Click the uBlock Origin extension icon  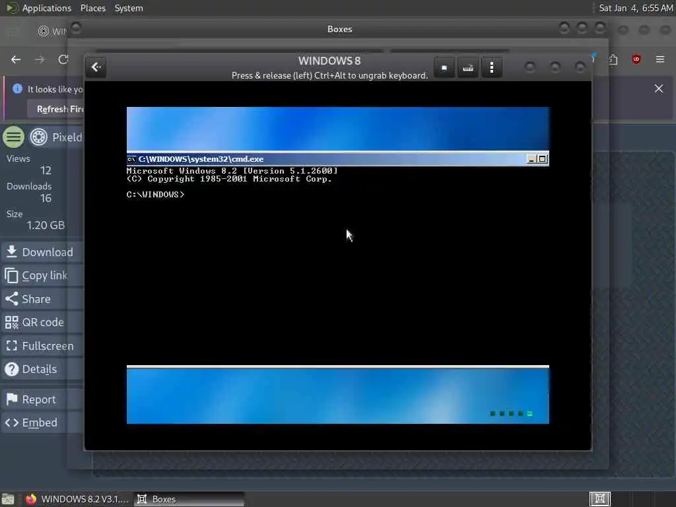pos(636,59)
